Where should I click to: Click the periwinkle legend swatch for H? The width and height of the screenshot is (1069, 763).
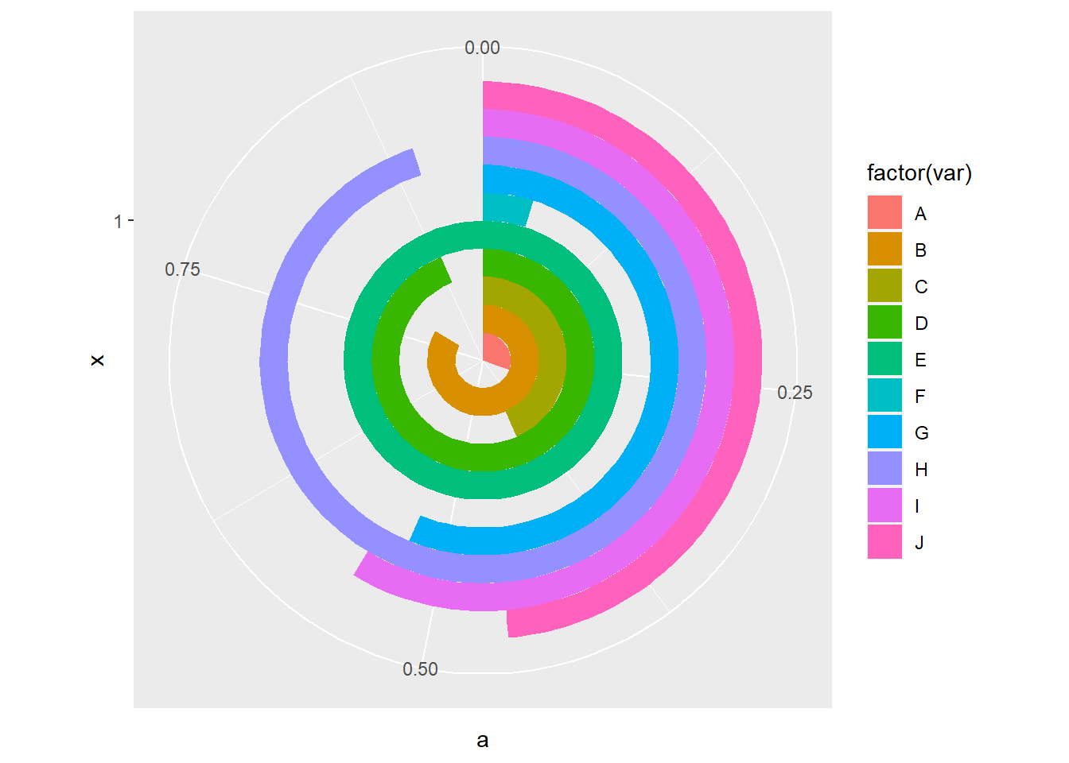click(x=884, y=469)
